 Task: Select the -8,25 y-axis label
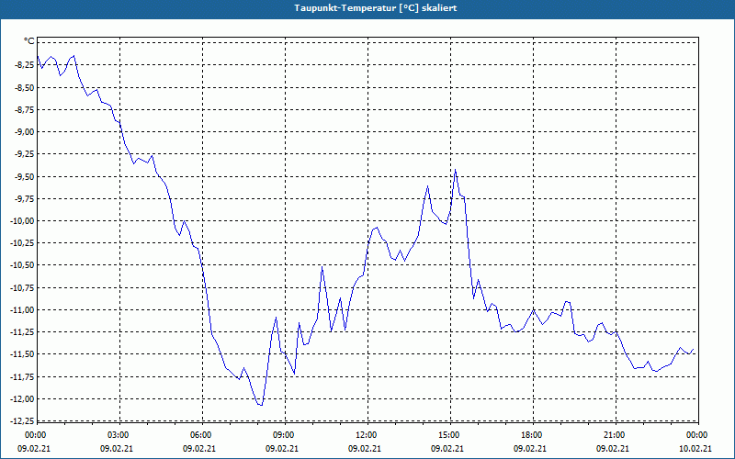click(x=25, y=65)
